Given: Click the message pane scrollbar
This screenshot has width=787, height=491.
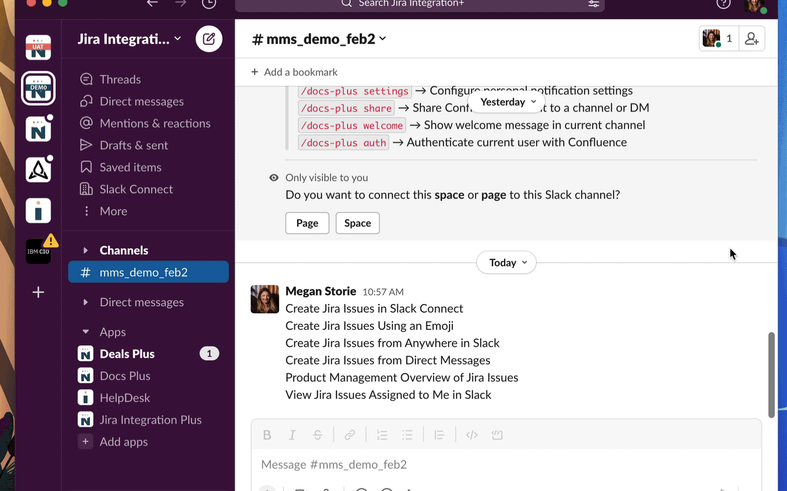Looking at the screenshot, I should coord(772,375).
